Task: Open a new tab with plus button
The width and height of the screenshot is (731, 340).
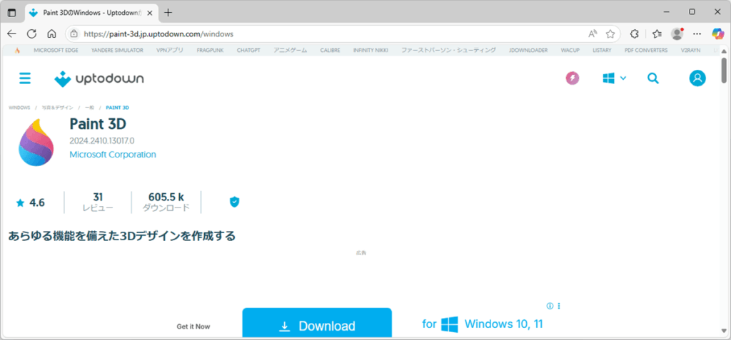Action: click(x=168, y=13)
